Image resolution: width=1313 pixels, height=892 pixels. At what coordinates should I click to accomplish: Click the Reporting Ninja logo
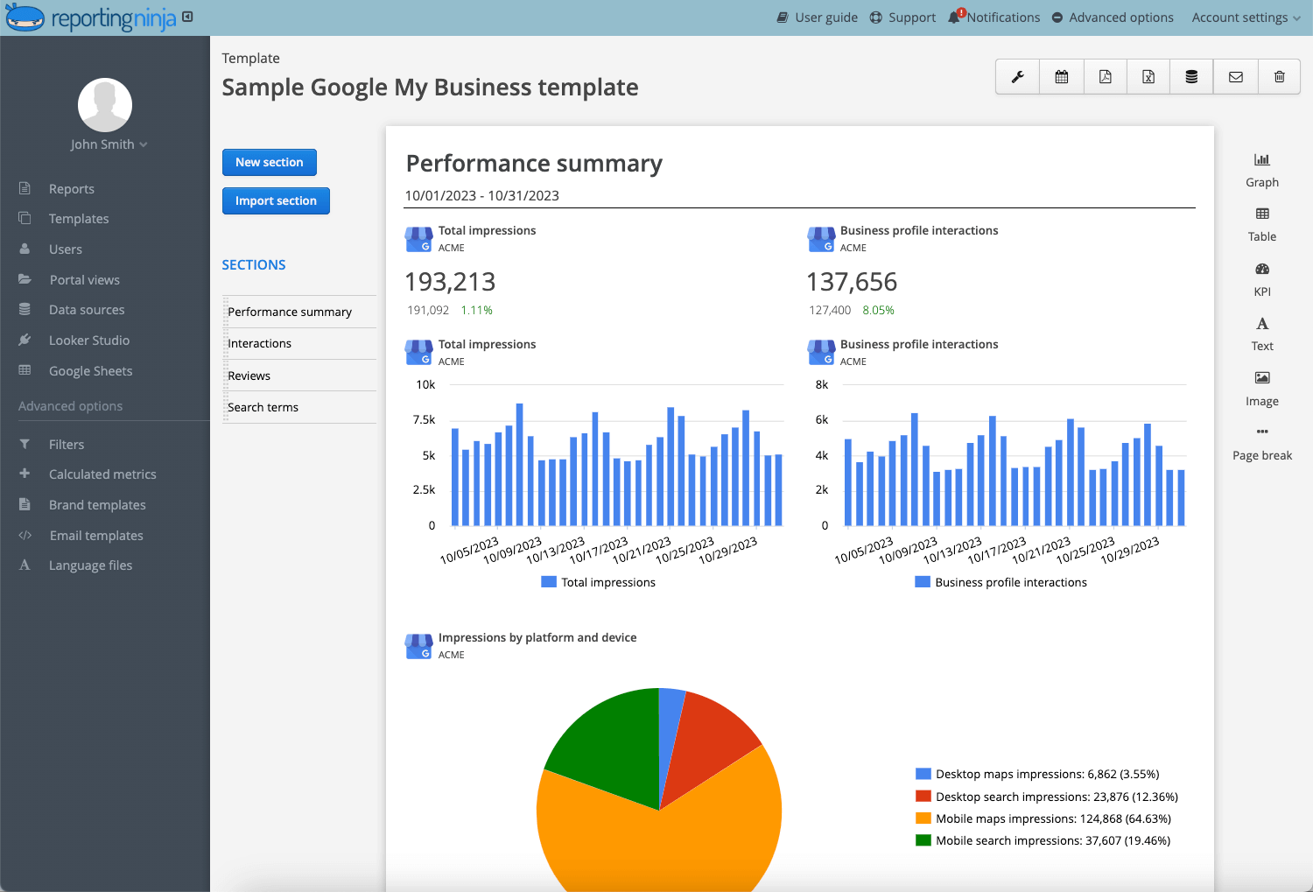[91, 18]
